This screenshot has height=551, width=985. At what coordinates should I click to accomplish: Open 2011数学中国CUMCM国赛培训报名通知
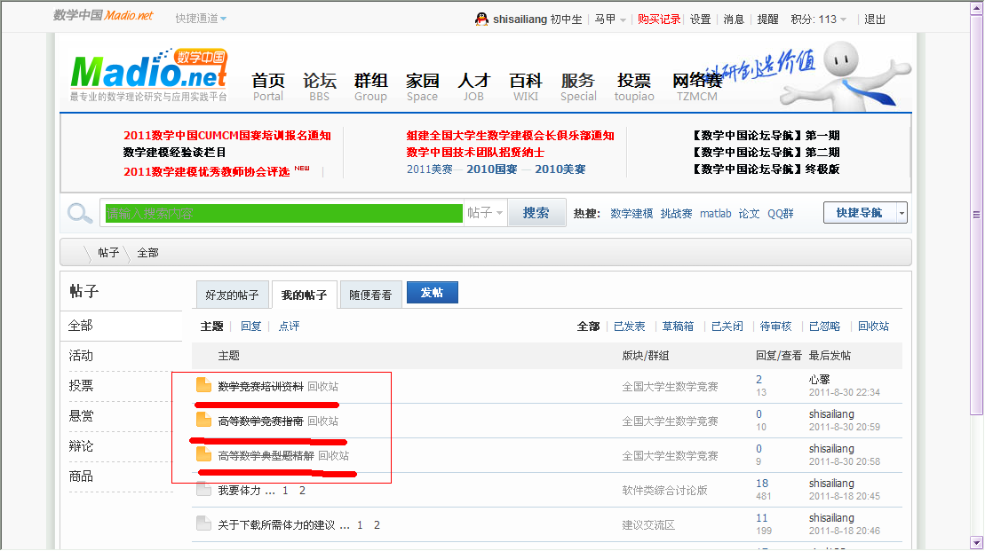(x=226, y=136)
